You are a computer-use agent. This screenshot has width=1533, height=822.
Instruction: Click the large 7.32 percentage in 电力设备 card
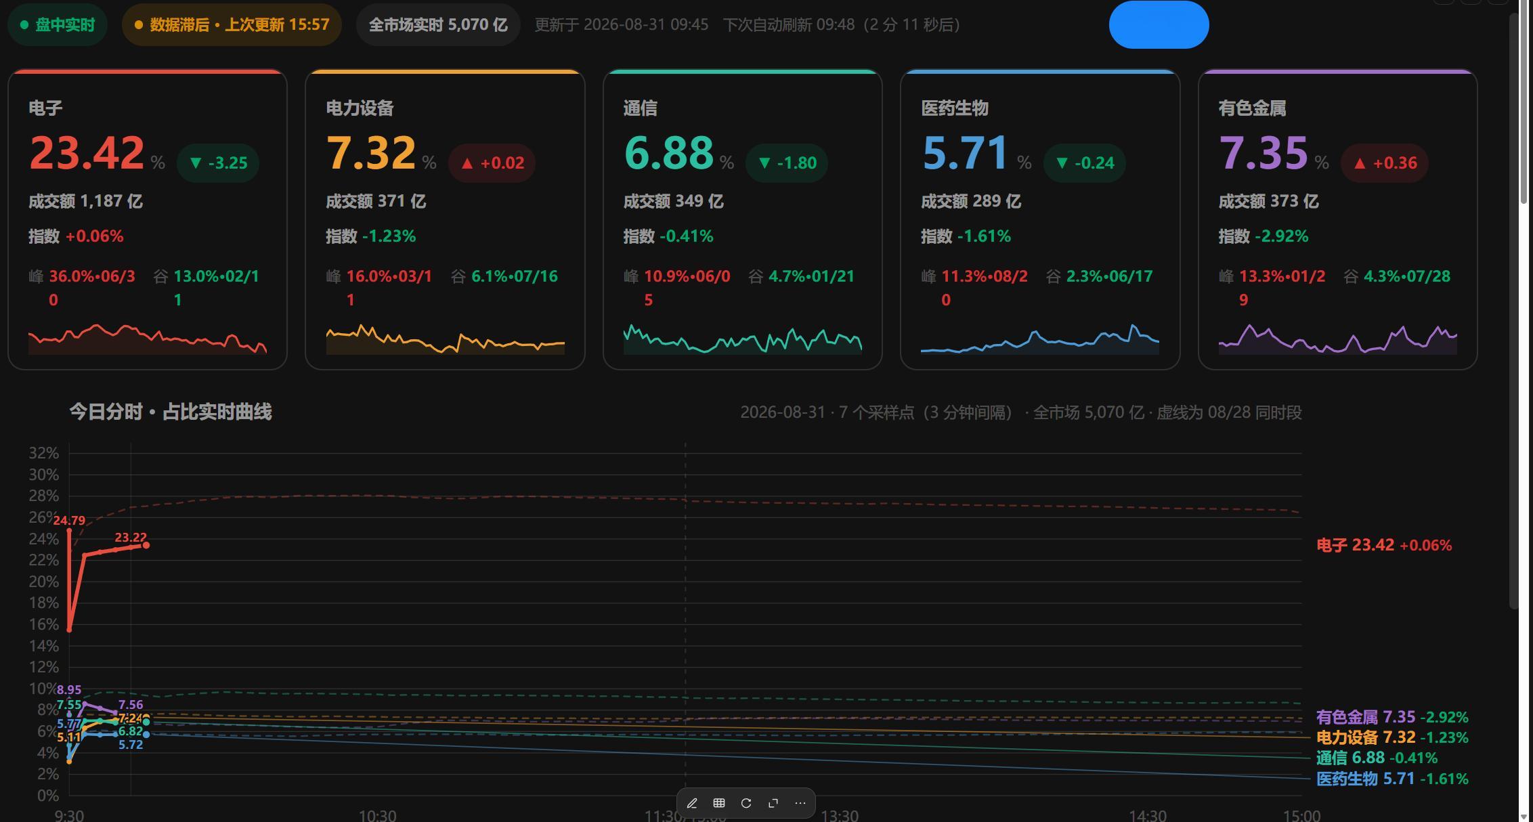point(371,152)
